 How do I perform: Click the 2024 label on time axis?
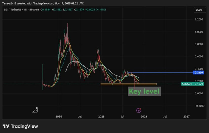click(59, 117)
